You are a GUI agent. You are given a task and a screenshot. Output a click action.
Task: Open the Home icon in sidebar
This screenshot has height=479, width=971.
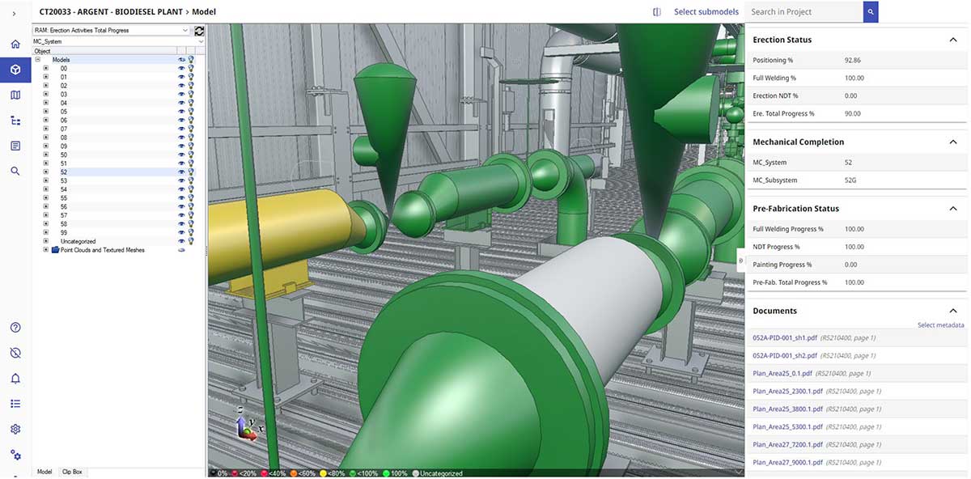click(x=15, y=44)
